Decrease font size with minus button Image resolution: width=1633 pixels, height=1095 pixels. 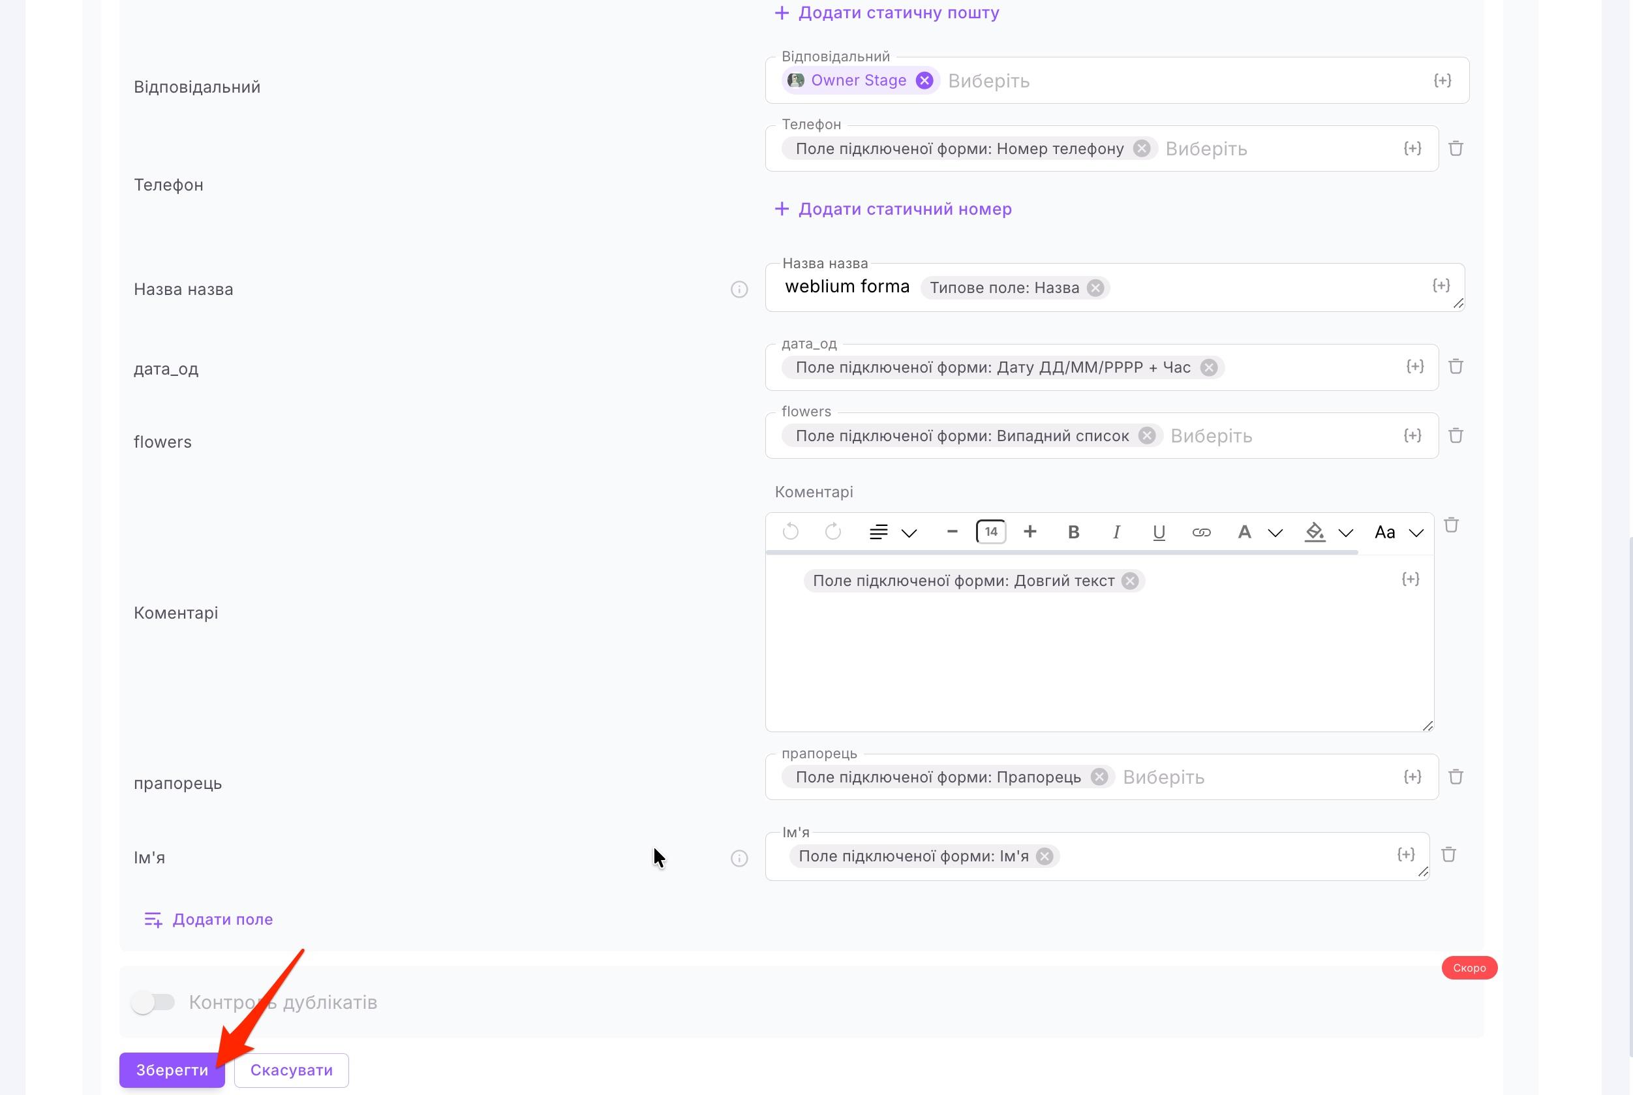[952, 532]
